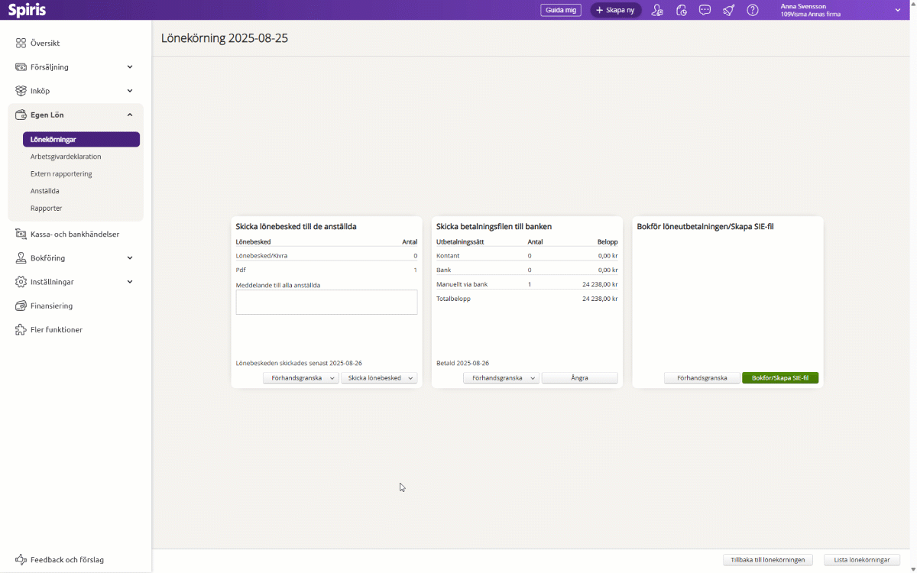Open the notifications bell icon

tap(729, 10)
